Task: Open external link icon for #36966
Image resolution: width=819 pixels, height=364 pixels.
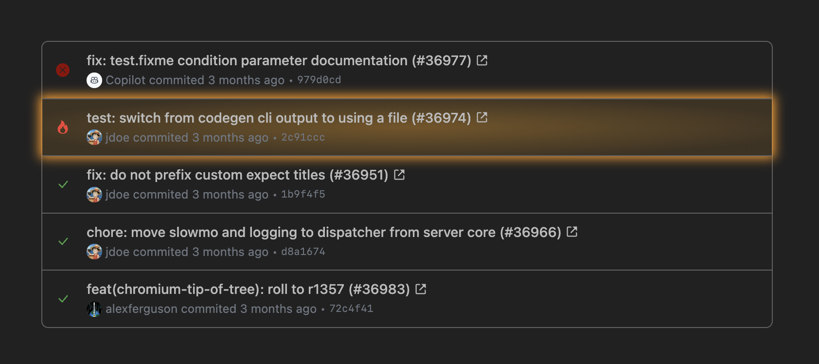Action: coord(572,232)
